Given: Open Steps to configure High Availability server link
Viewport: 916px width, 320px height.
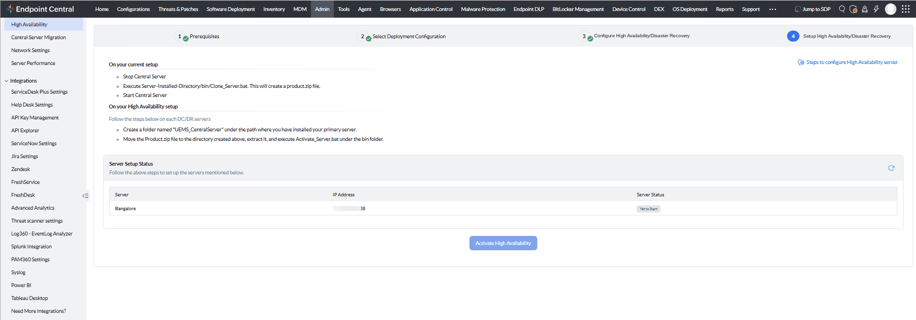Looking at the screenshot, I should coord(852,63).
